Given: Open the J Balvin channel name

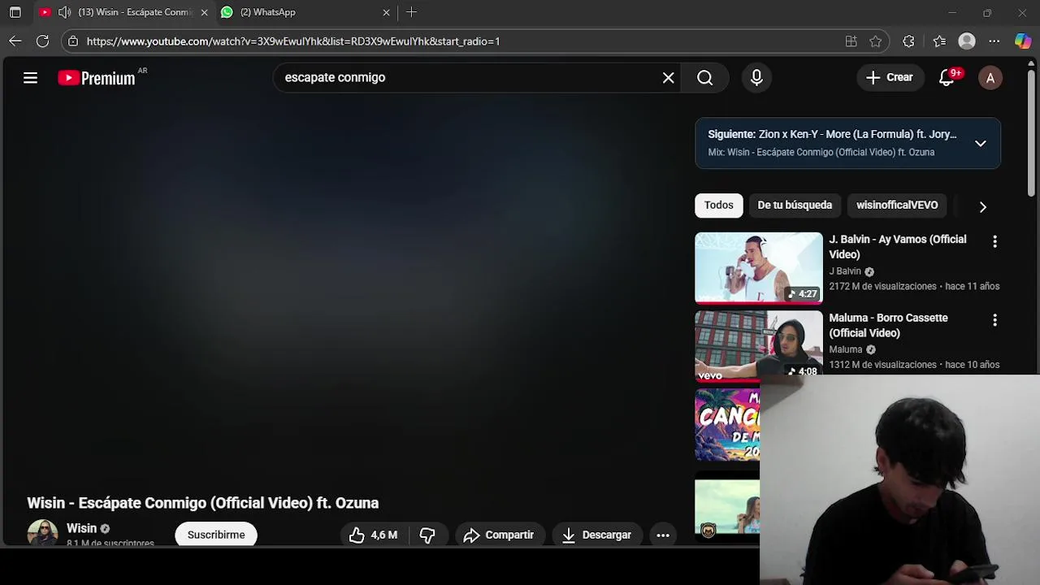Looking at the screenshot, I should pos(845,271).
